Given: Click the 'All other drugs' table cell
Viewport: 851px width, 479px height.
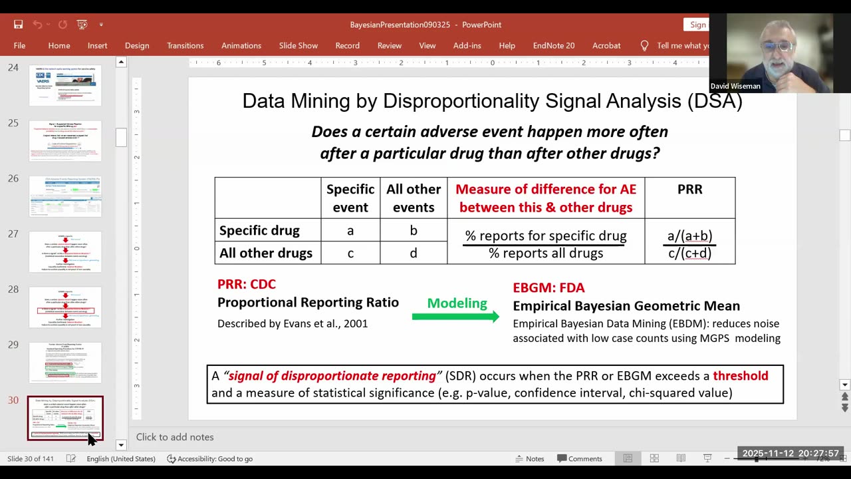Looking at the screenshot, I should coord(267,253).
